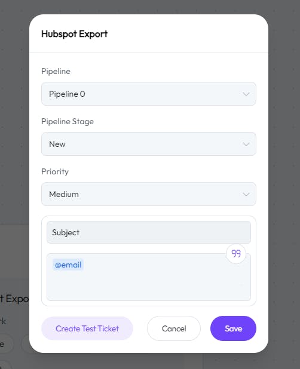300x369 pixels.
Task: Click the chevron arrow in Pipeline Stage field
Action: 246,144
